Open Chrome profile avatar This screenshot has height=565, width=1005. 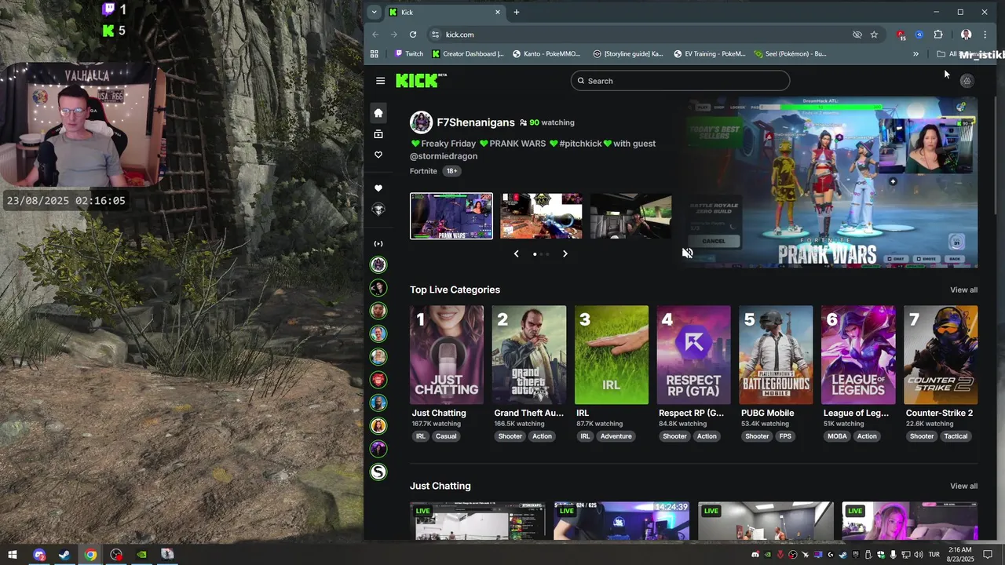(967, 35)
